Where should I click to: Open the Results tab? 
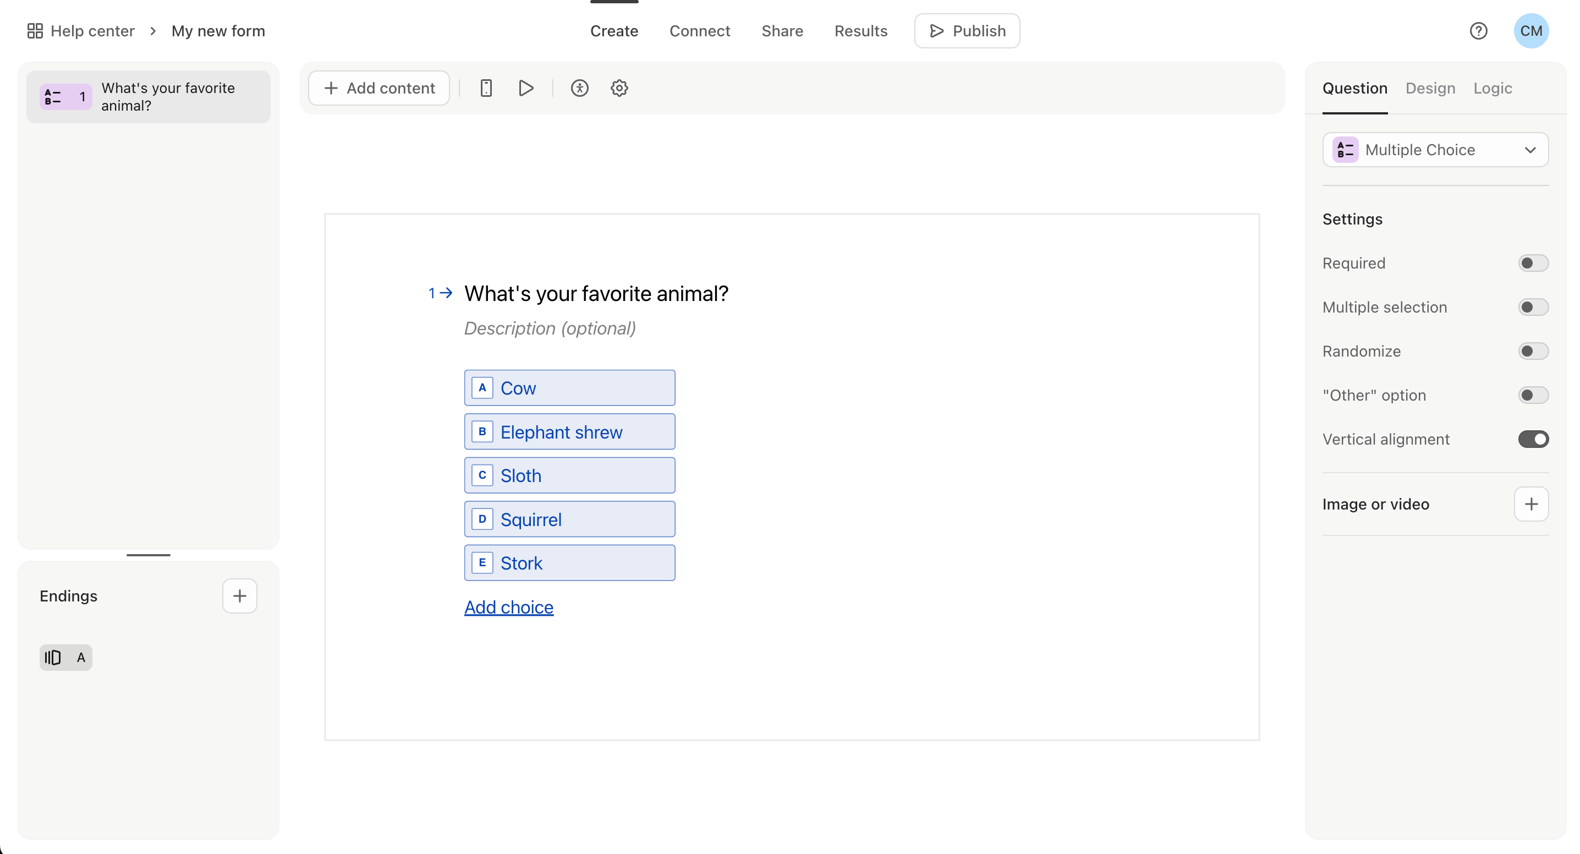[860, 31]
